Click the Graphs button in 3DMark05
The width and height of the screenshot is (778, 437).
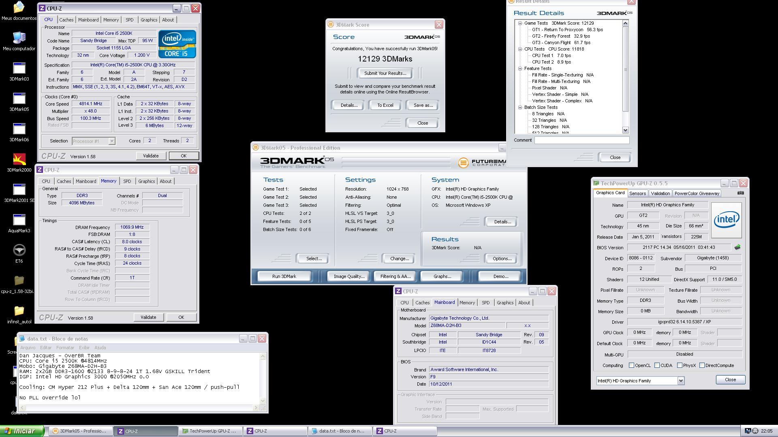click(442, 276)
